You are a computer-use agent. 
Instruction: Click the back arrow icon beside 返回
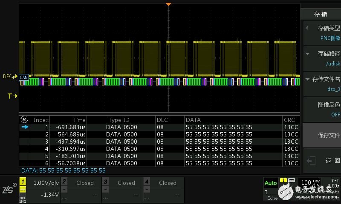pos(311,161)
